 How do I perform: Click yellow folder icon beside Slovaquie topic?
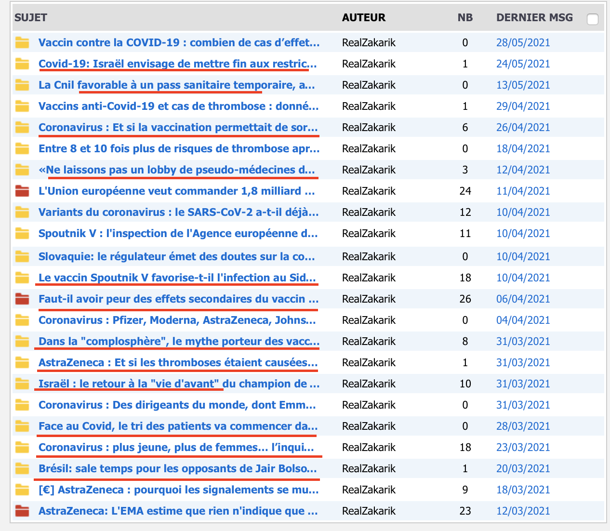pos(22,257)
